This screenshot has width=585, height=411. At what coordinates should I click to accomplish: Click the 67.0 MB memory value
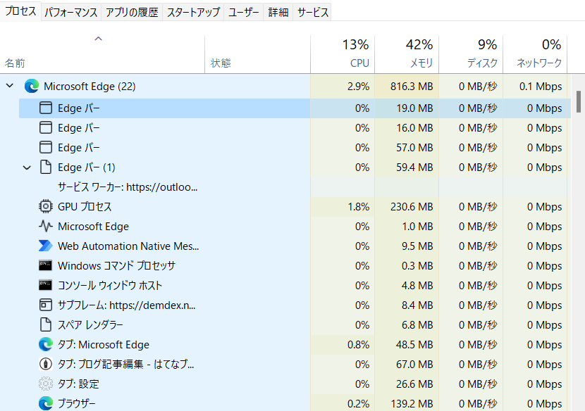414,365
